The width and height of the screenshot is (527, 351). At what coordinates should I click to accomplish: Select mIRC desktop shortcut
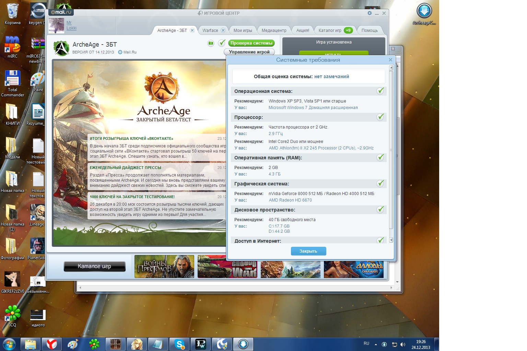[x=12, y=47]
